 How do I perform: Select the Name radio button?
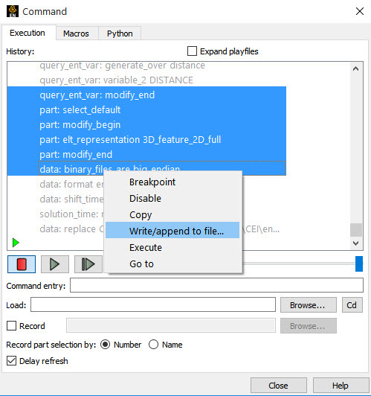pos(153,345)
